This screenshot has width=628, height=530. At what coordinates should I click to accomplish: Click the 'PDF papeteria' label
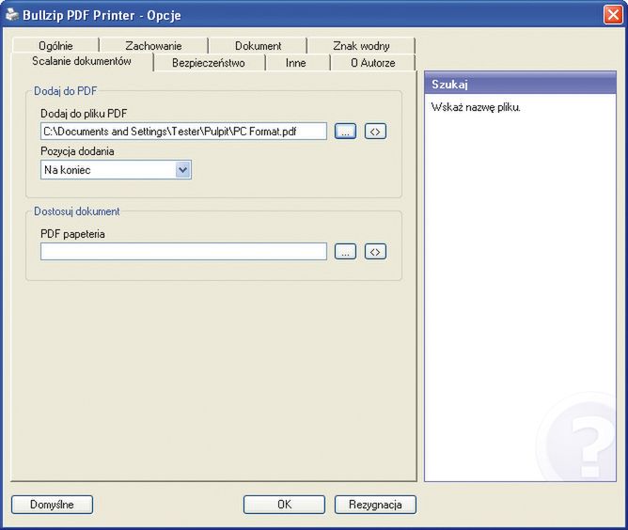[x=72, y=234]
